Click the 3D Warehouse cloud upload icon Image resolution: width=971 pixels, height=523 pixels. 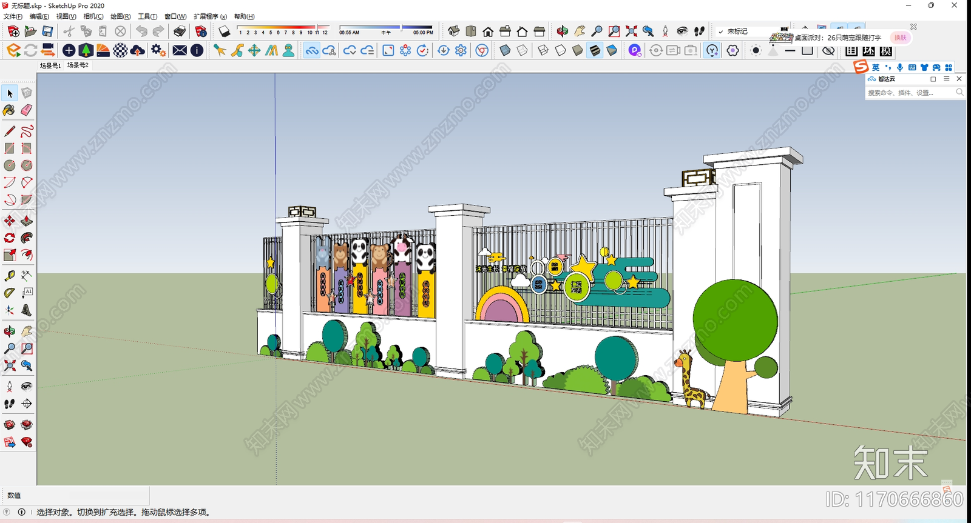coord(138,50)
